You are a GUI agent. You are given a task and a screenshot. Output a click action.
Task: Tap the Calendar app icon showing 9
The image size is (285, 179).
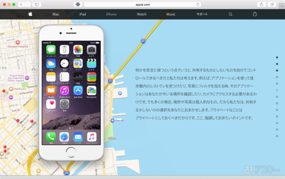point(64,50)
